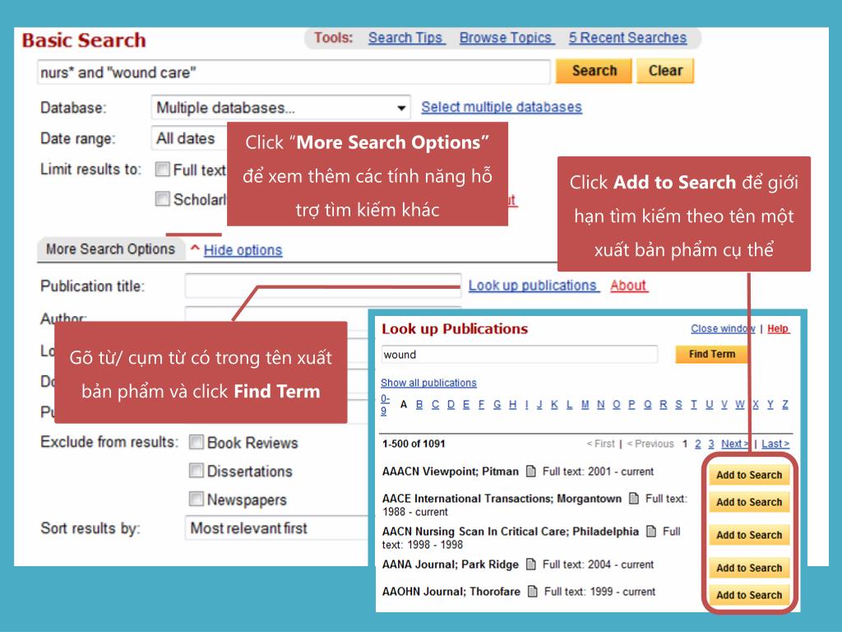Add AAOHN Journal; Thorofare to search

click(x=749, y=595)
